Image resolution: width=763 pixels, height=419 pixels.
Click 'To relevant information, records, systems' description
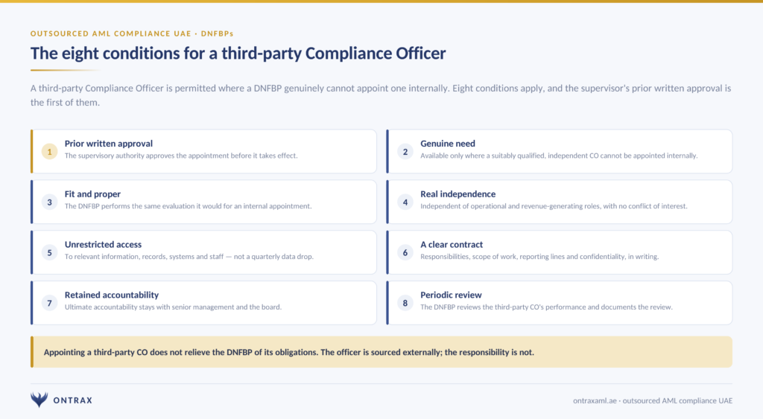tap(189, 257)
